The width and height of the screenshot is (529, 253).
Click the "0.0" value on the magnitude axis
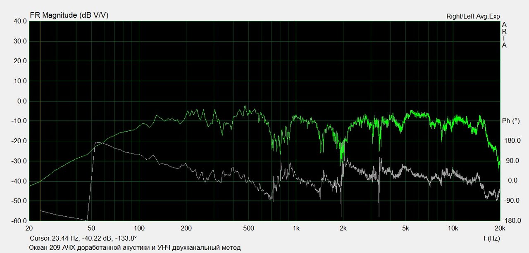coord(21,101)
